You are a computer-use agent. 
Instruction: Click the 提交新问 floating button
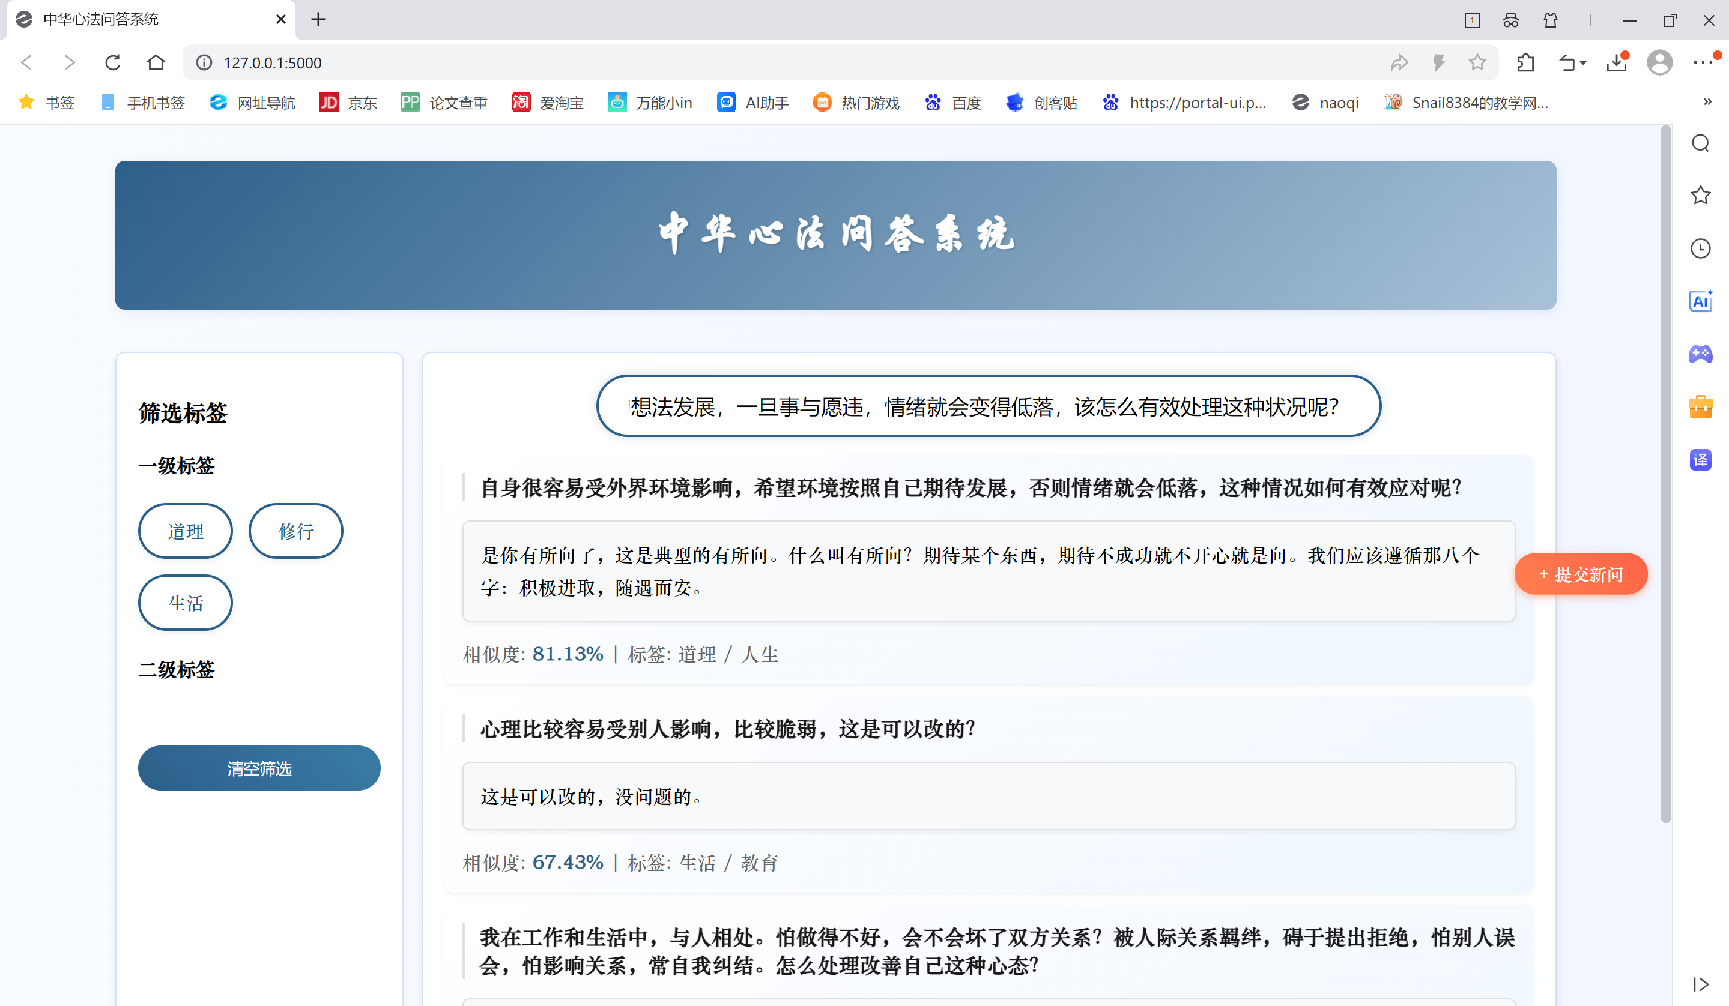coord(1581,574)
